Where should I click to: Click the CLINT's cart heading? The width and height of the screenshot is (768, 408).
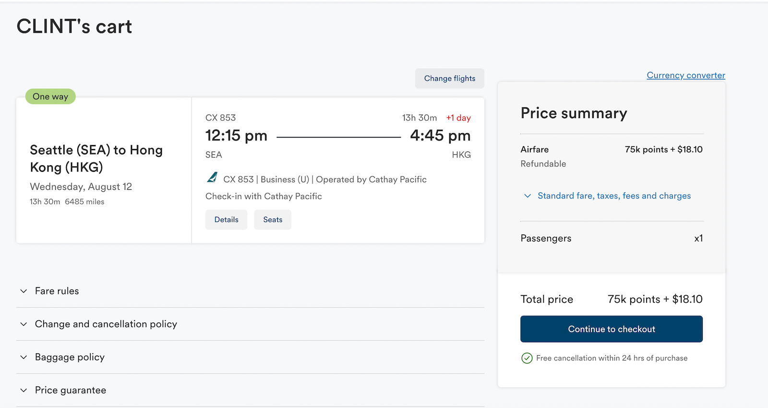coord(74,26)
